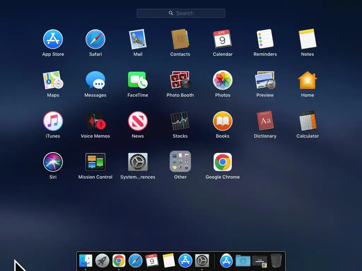Launch Safari from the Launchpad grid
362x271 pixels.
(95, 39)
